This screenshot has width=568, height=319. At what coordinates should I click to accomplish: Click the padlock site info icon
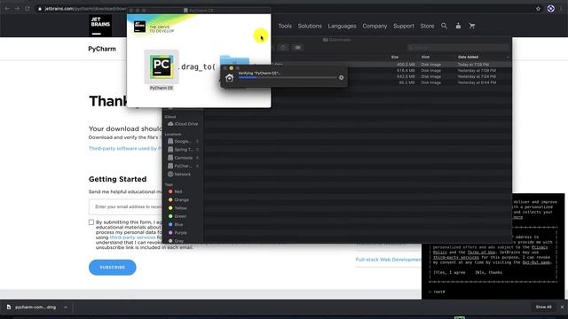[40, 9]
